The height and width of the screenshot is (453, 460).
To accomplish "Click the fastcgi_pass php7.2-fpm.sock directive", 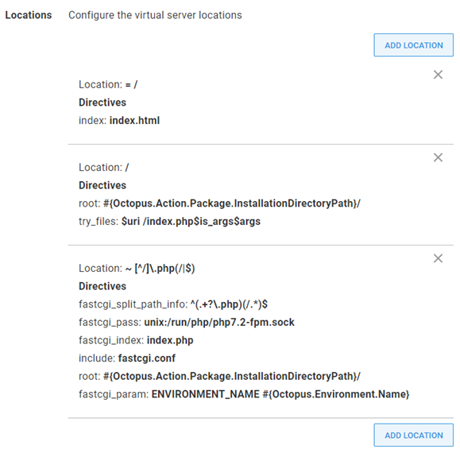I will pos(186,322).
